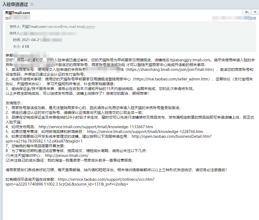This screenshot has width=259, height=220.
Task: Click the line starting 3、缴纳保证金/技术服务年费
Action: 100,89
